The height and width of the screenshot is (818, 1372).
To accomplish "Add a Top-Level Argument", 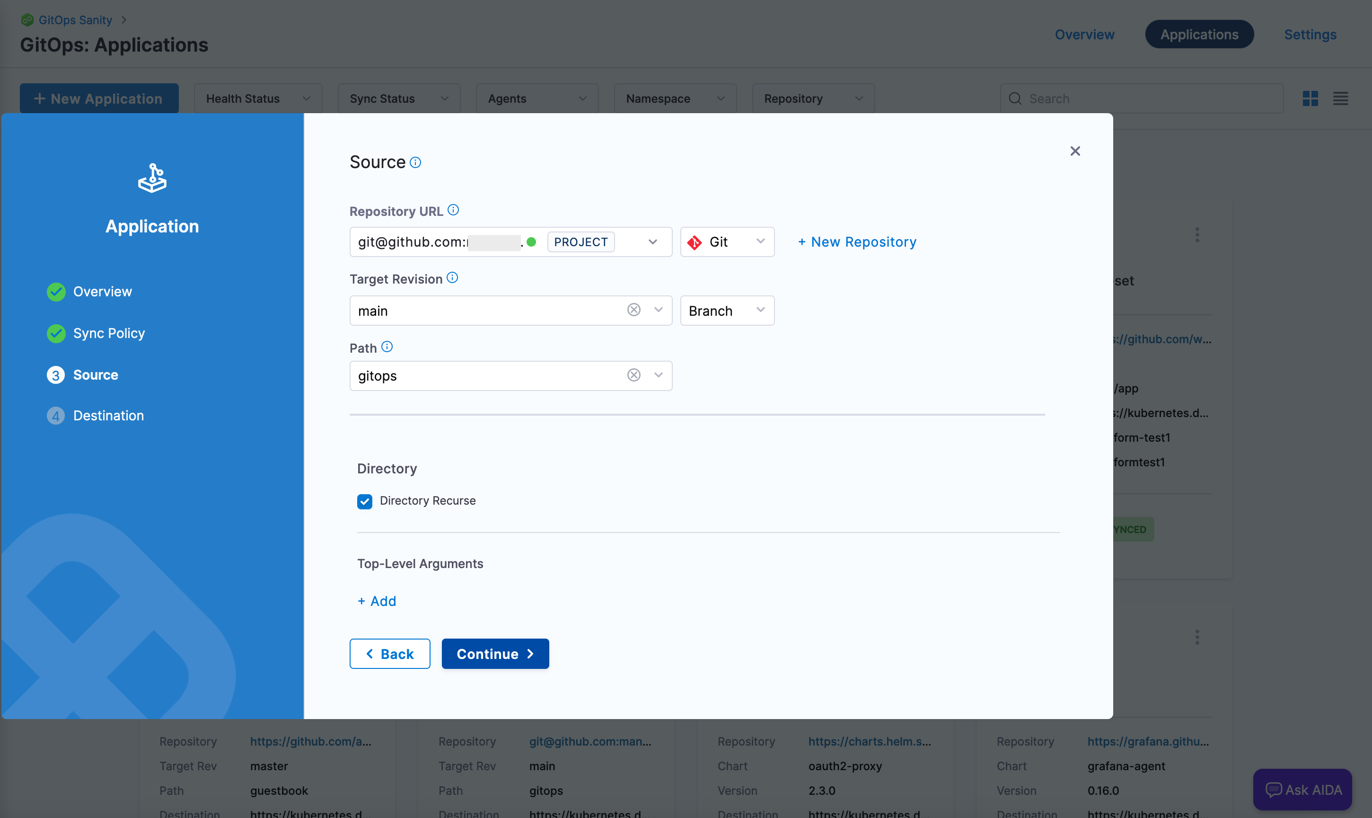I will pyautogui.click(x=377, y=601).
